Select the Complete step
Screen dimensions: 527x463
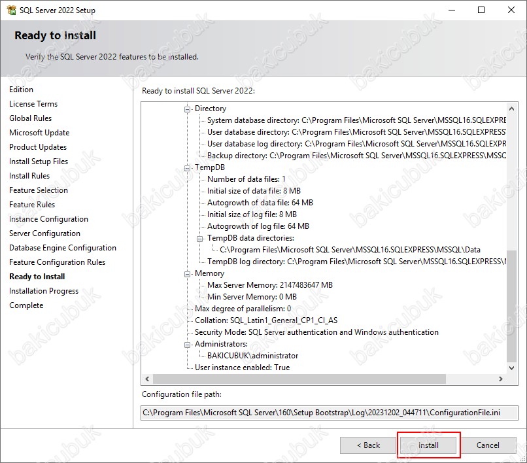(26, 305)
